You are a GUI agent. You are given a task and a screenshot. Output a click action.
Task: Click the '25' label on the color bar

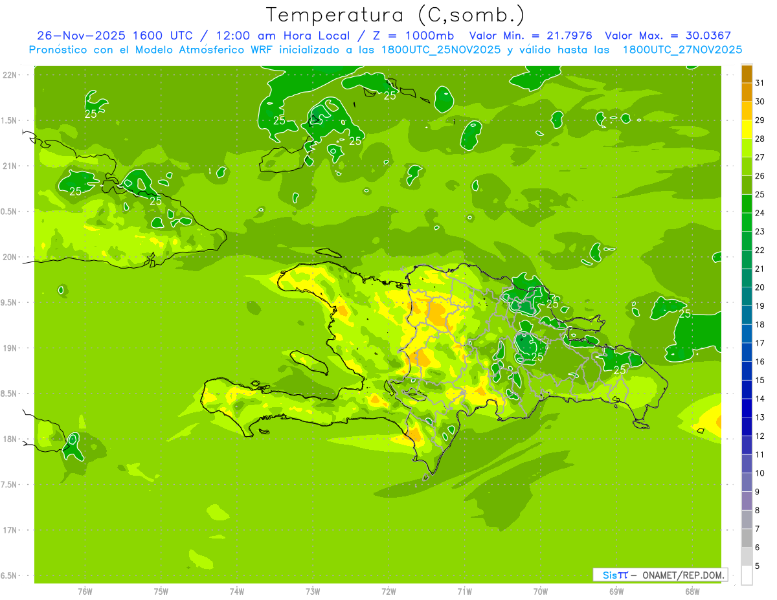pos(760,194)
